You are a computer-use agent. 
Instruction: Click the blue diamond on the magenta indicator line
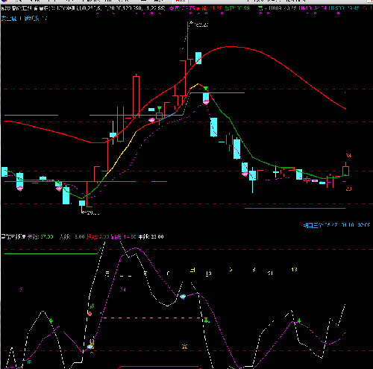coord(183,297)
